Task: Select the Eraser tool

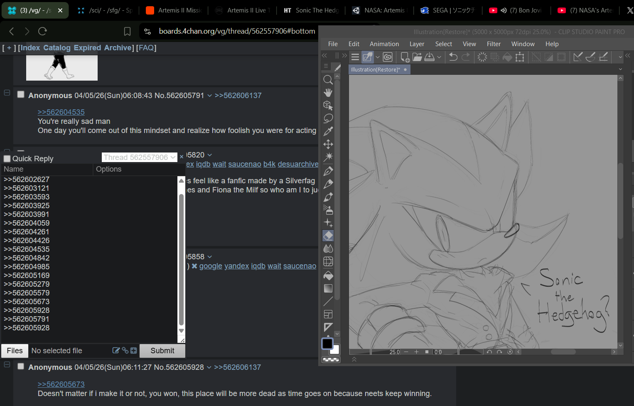Action: tap(328, 236)
